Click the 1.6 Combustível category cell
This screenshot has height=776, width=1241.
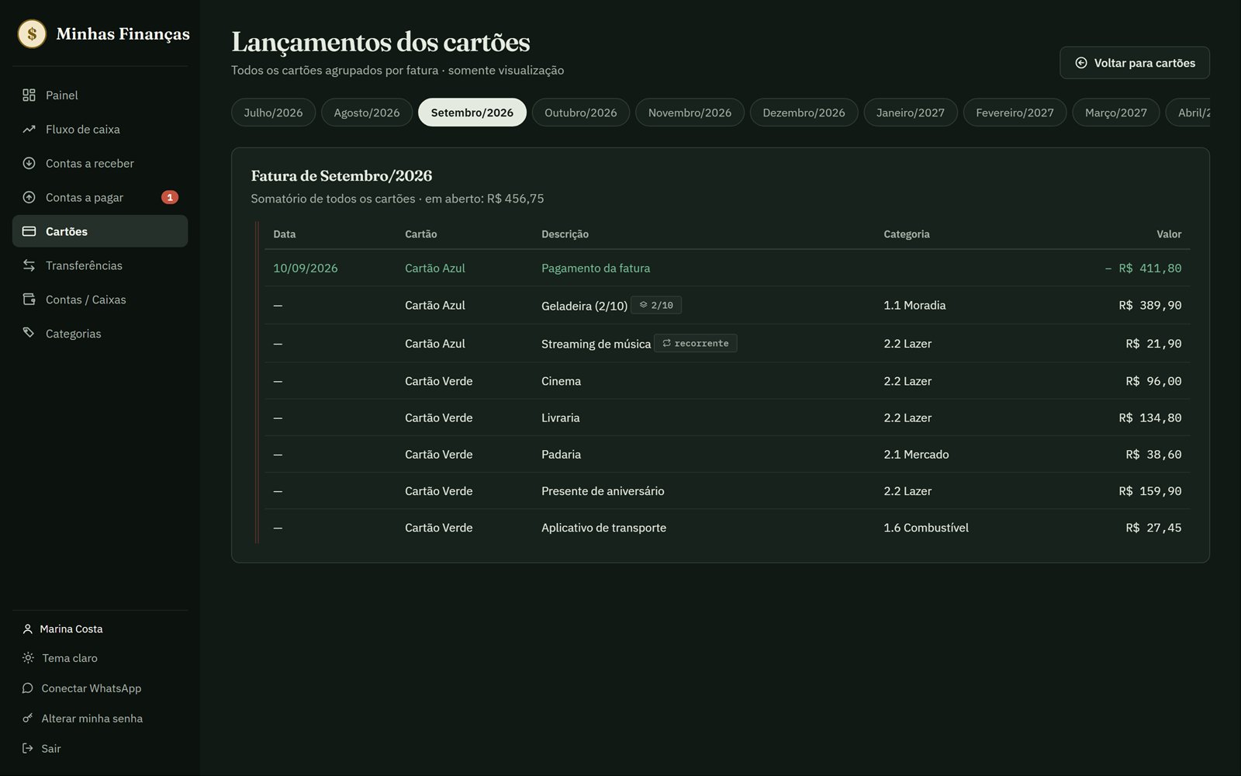pyautogui.click(x=926, y=528)
